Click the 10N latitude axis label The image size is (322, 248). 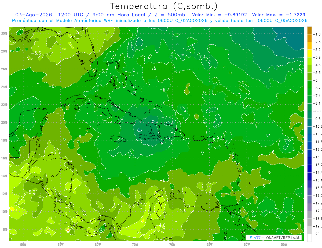[x=4, y=211]
